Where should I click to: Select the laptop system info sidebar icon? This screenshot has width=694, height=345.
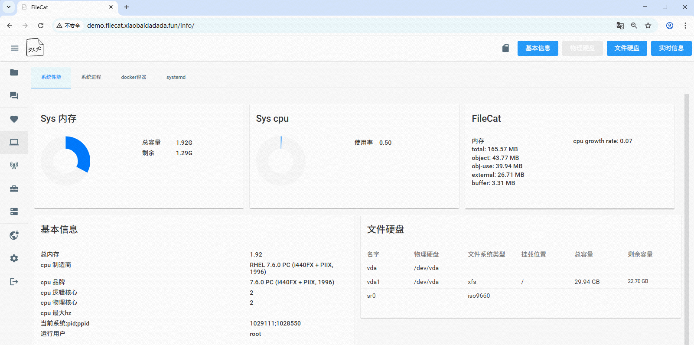point(14,142)
